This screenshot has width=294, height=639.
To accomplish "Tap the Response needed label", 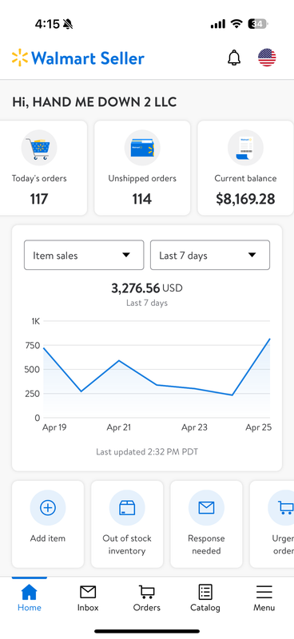I will coord(206,545).
